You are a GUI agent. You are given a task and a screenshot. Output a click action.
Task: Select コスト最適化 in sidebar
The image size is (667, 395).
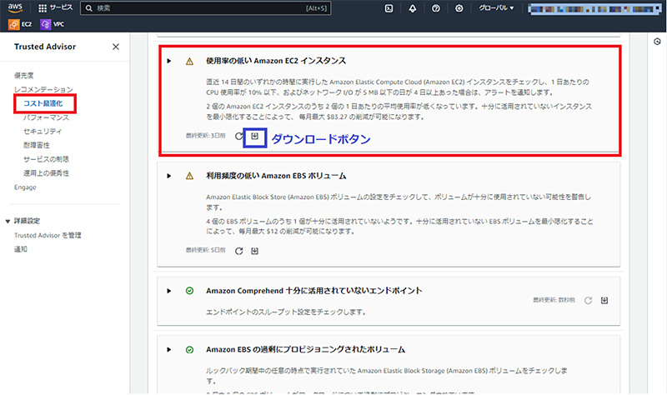tap(43, 103)
